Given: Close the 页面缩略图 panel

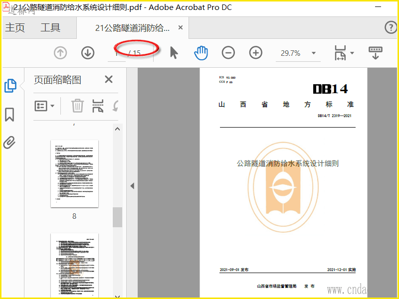Looking at the screenshot, I should 109,79.
